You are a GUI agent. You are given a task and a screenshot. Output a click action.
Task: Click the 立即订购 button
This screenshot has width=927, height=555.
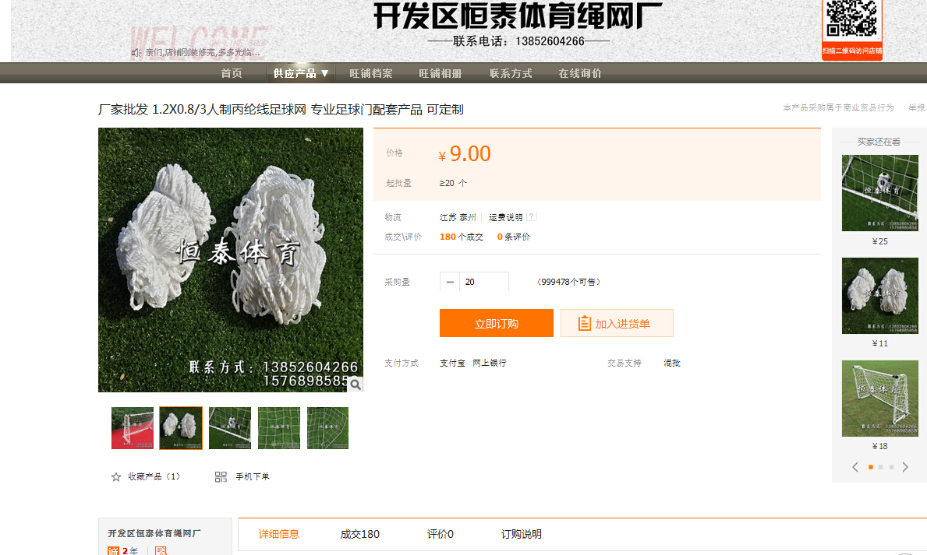(x=496, y=323)
